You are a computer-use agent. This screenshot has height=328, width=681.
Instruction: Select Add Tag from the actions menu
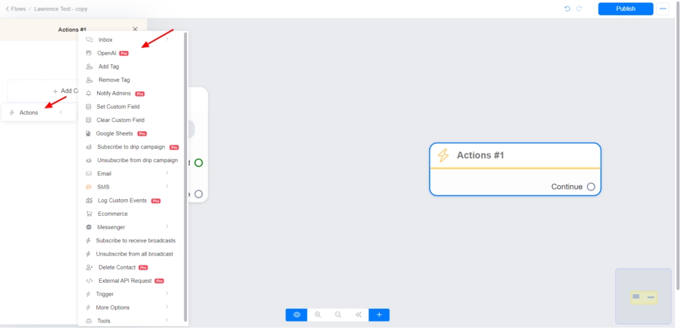[x=108, y=66]
